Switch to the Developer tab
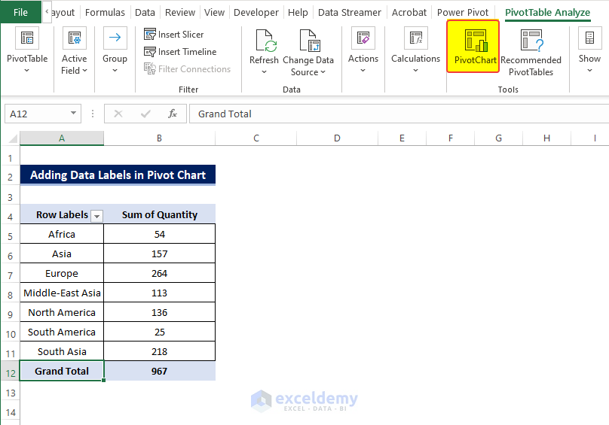This screenshot has width=609, height=425. coord(256,12)
